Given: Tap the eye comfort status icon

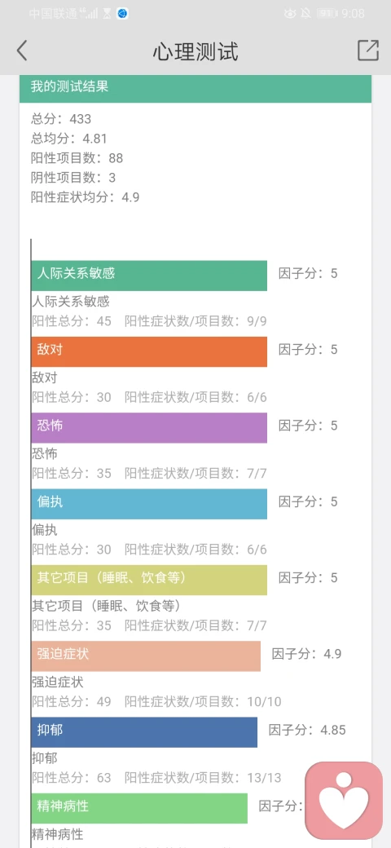Looking at the screenshot, I should coord(290,14).
